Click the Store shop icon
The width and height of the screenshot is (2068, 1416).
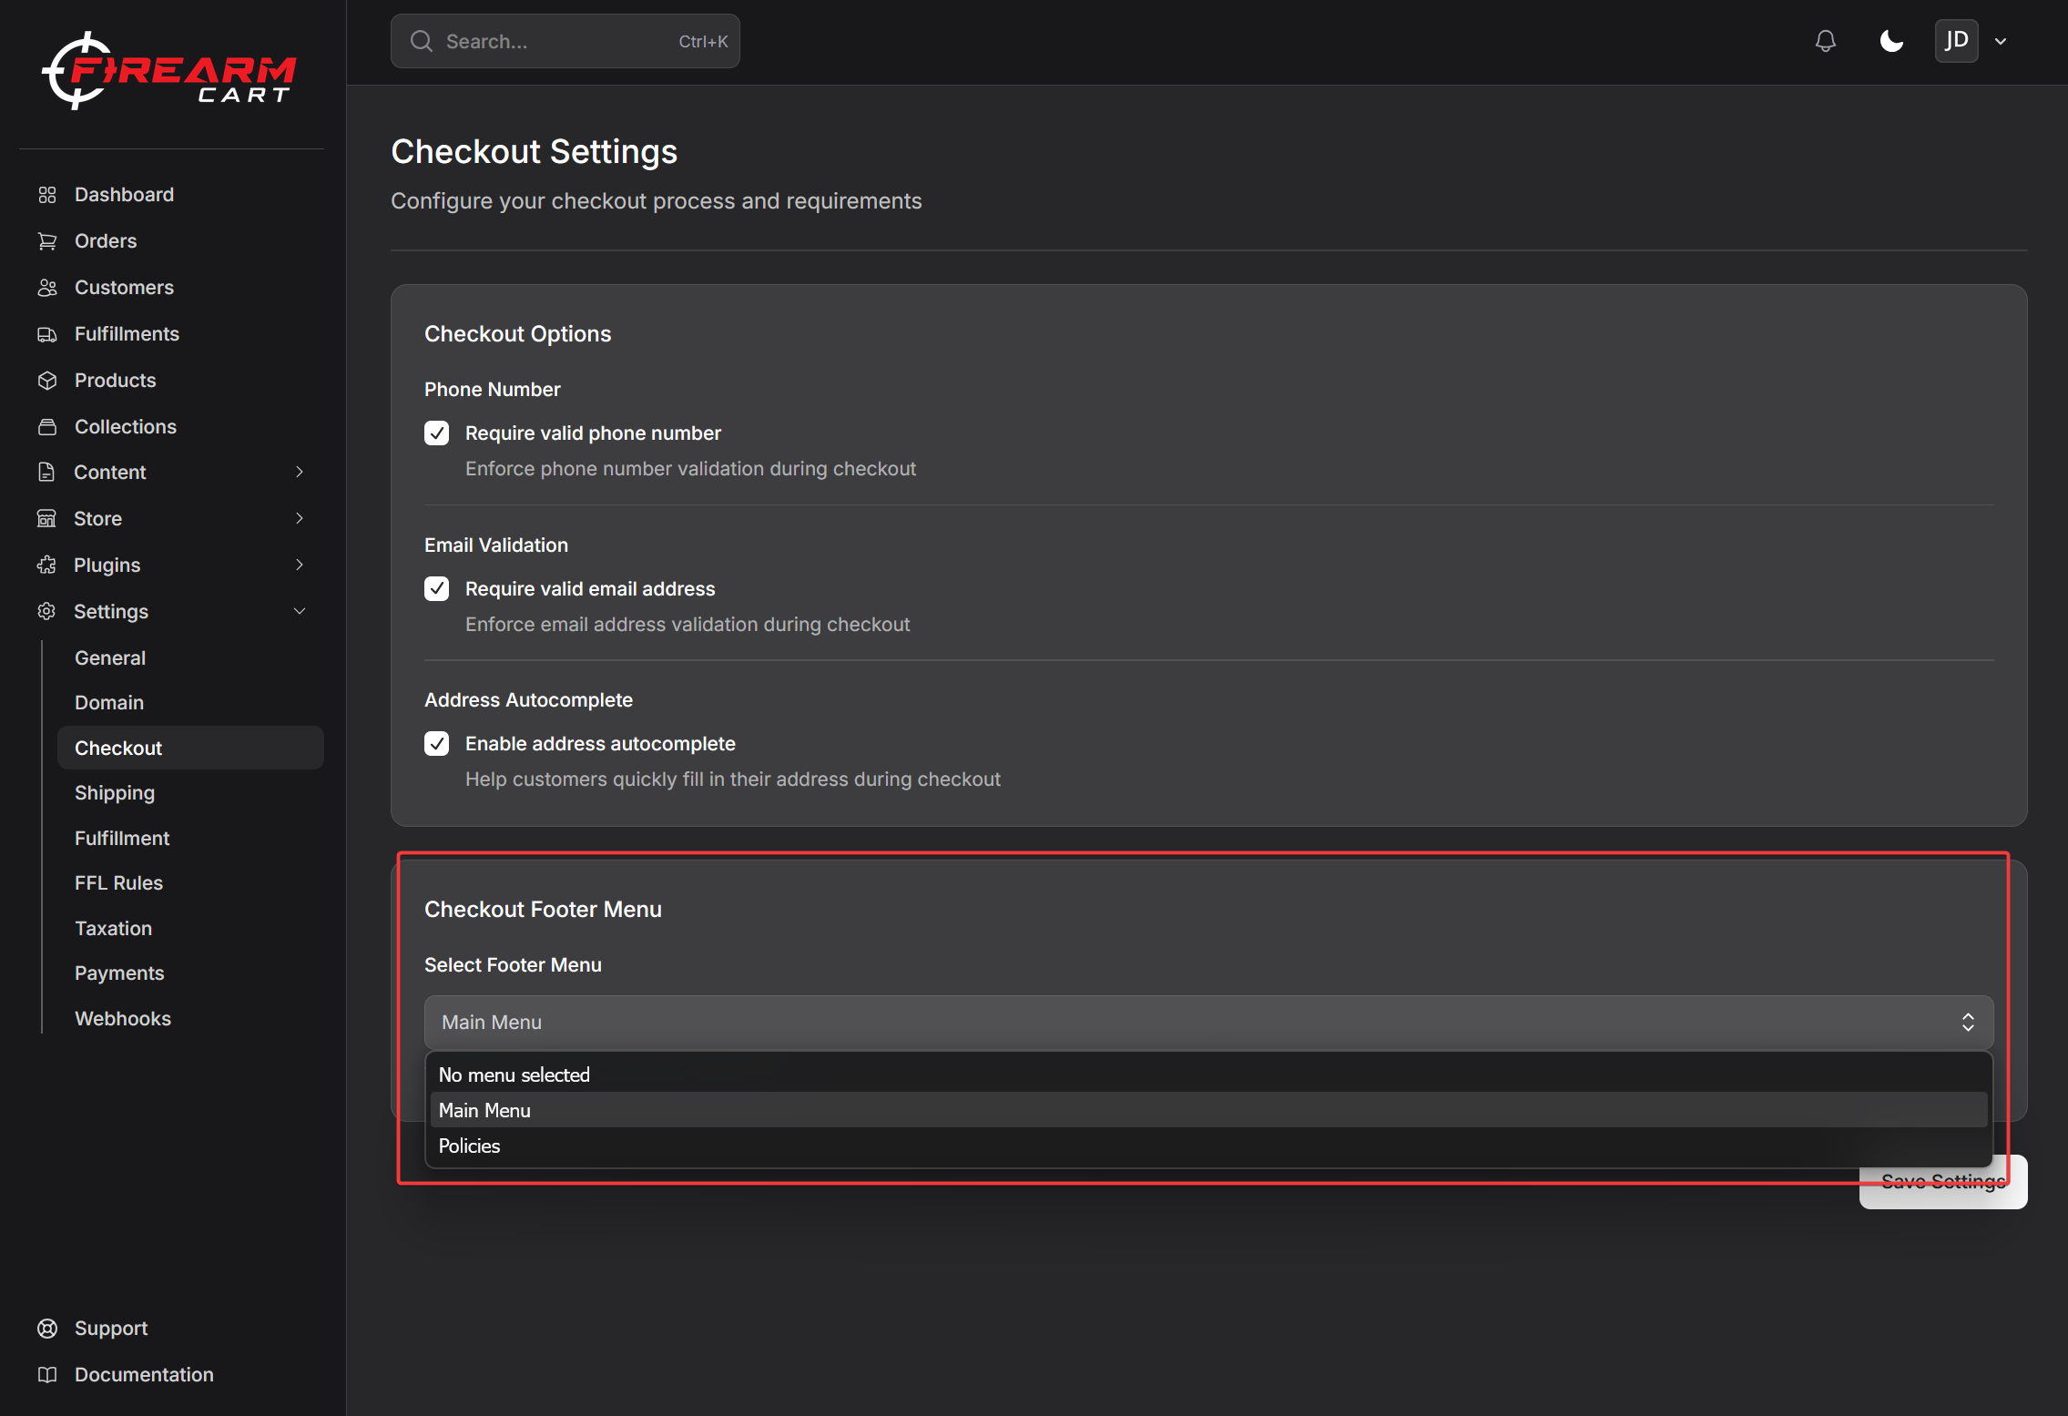[x=46, y=518]
